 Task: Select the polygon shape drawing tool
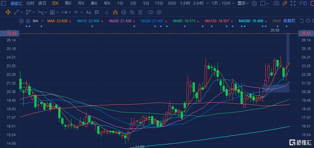point(28,12)
